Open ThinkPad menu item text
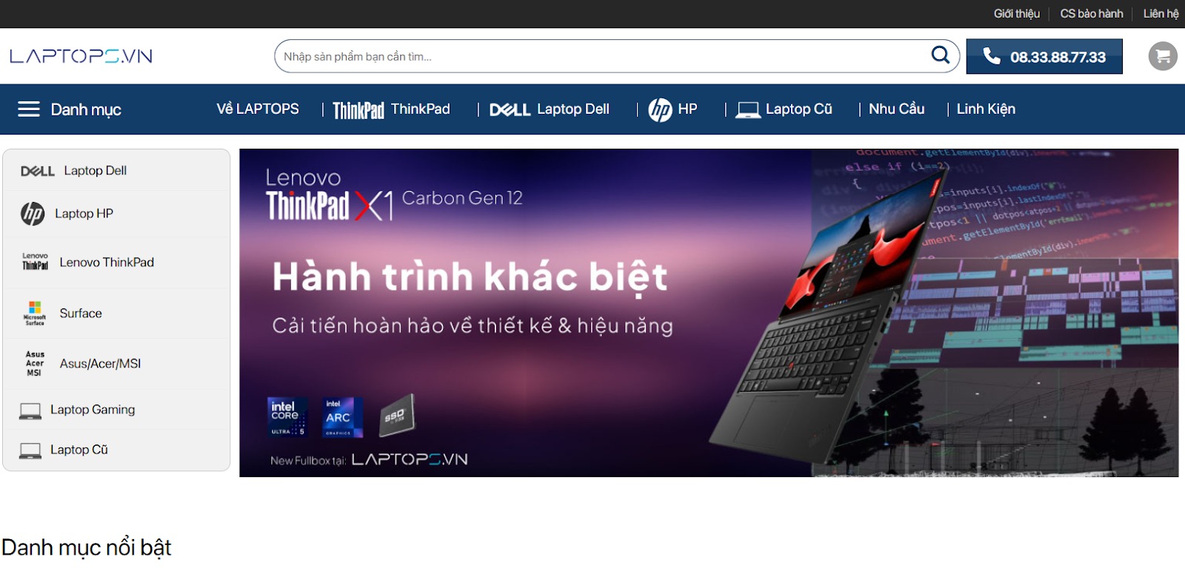 pyautogui.click(x=420, y=109)
